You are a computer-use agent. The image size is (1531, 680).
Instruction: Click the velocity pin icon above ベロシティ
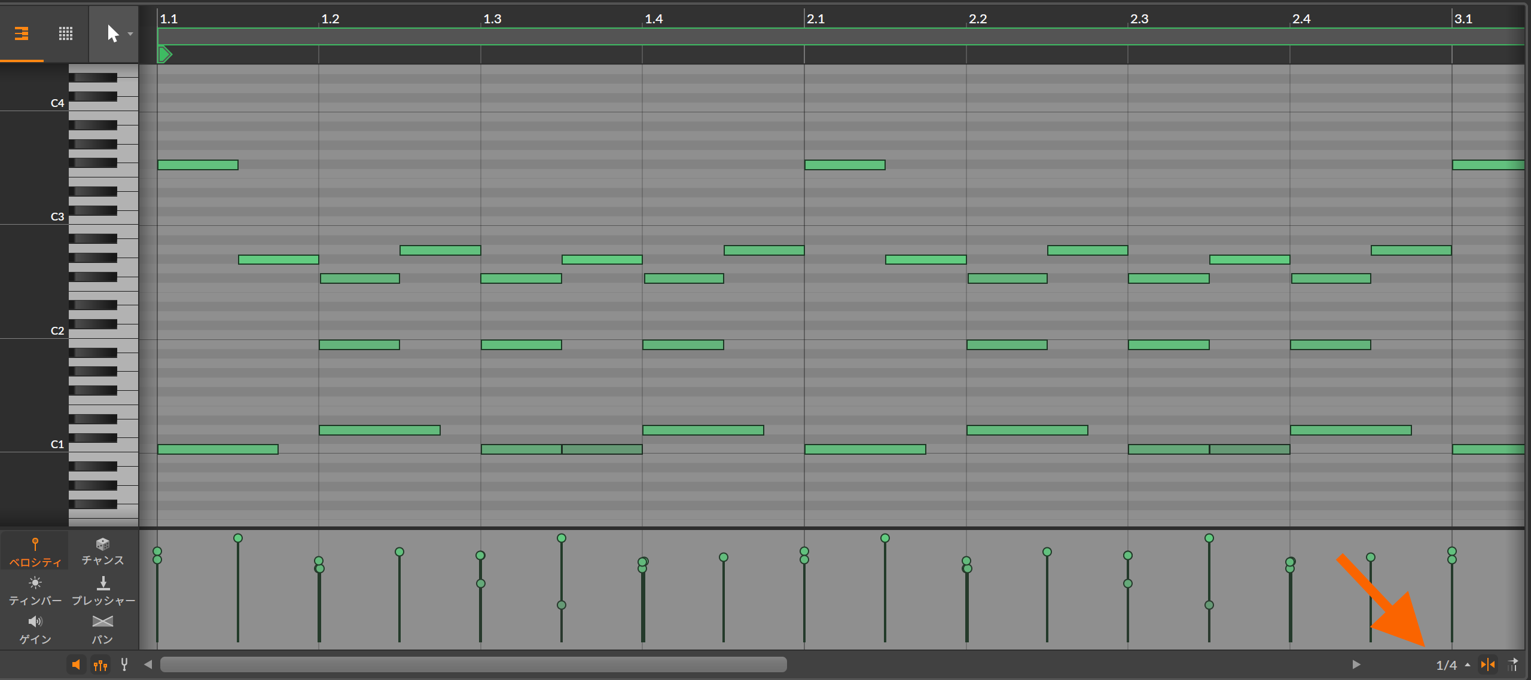pos(35,544)
